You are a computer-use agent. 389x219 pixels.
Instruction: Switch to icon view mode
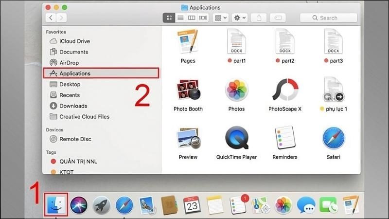point(169,18)
